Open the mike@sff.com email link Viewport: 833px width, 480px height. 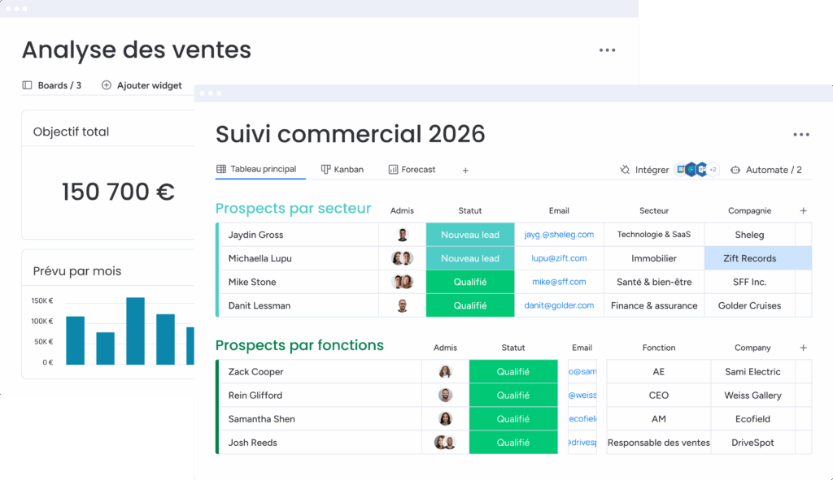point(559,282)
